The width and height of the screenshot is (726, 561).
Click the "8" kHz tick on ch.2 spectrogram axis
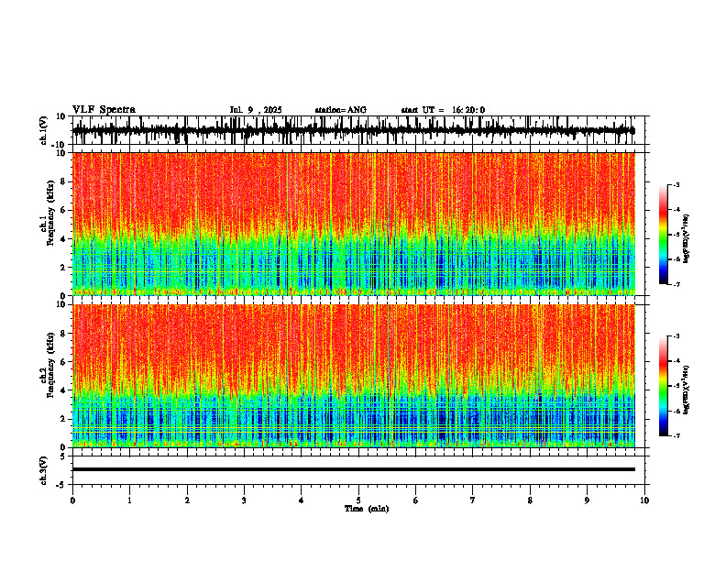click(x=64, y=334)
